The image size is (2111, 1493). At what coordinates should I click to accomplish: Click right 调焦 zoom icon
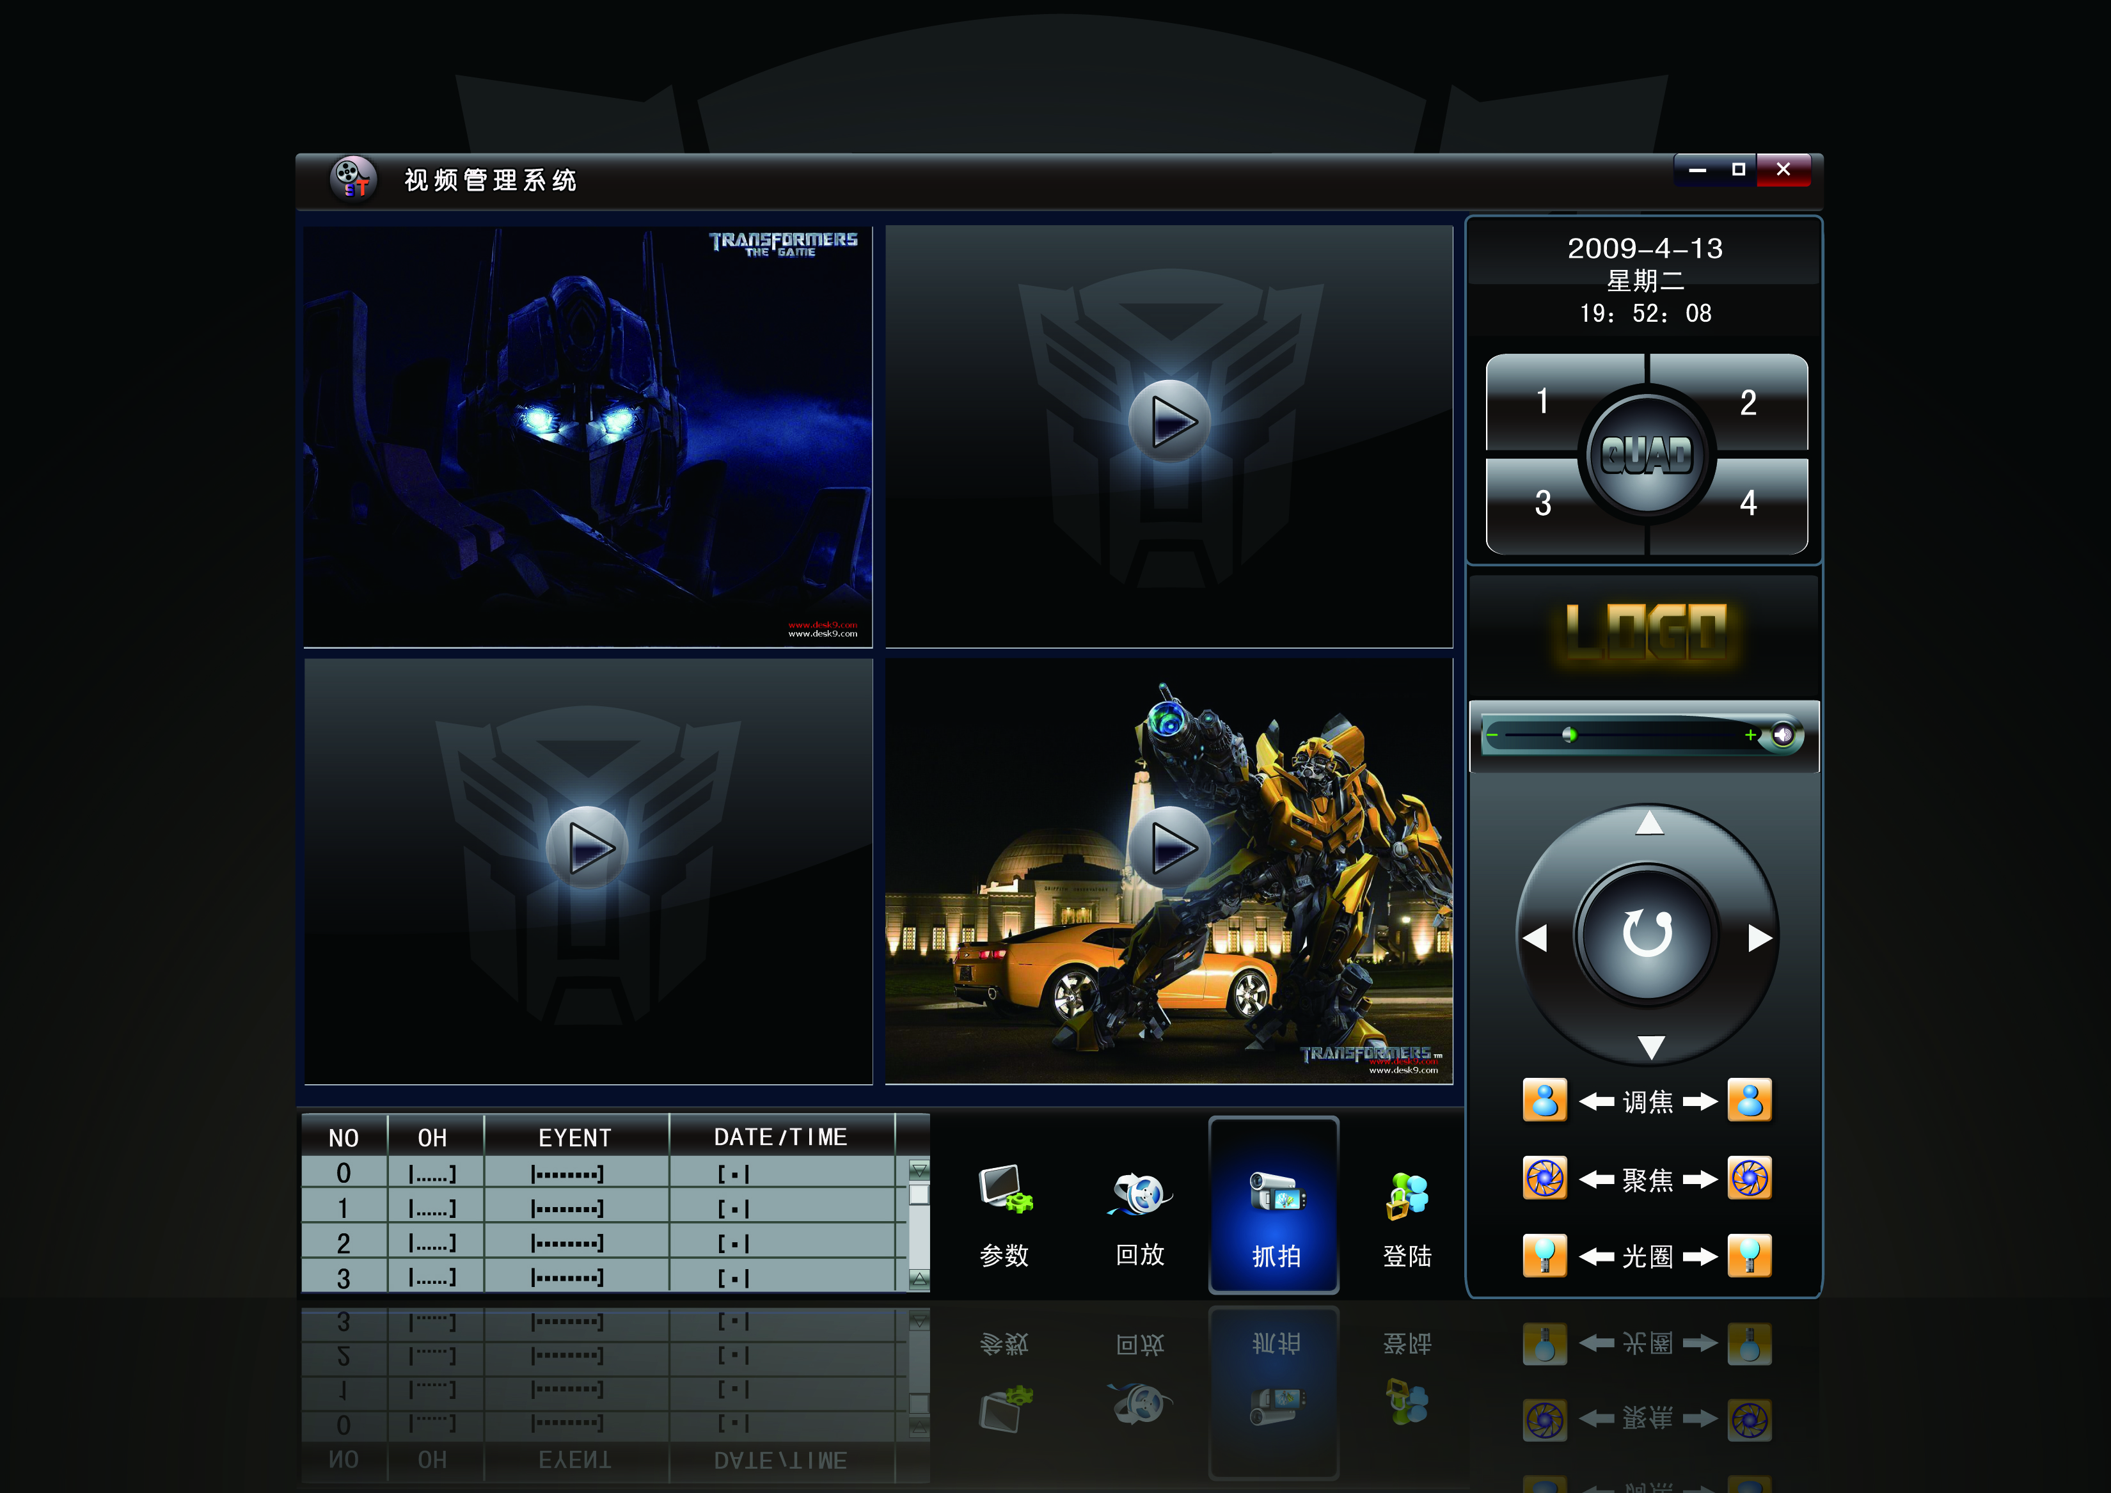point(1750,1100)
